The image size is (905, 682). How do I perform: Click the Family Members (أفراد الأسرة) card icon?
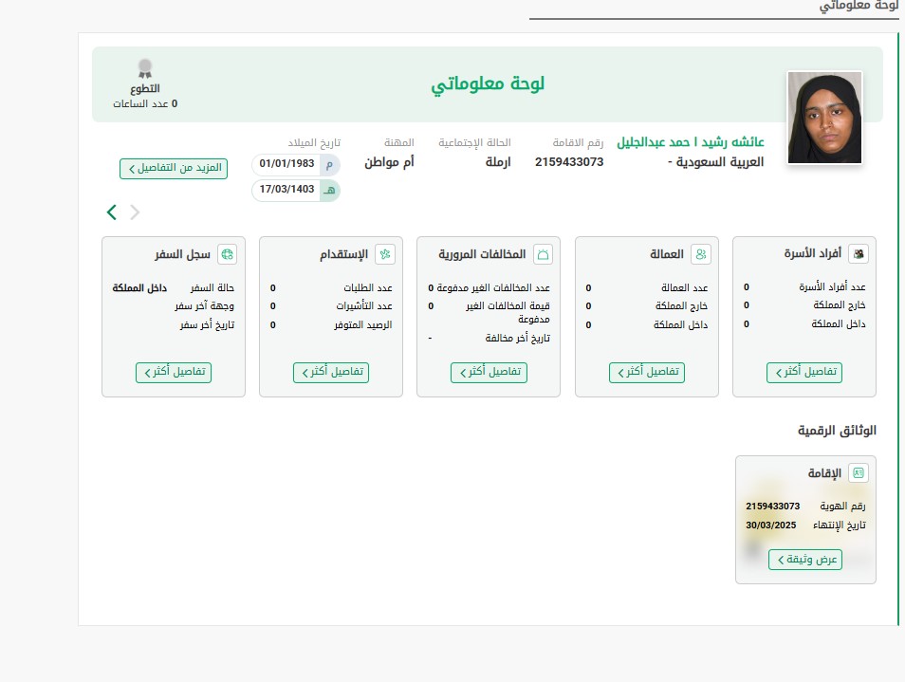click(x=859, y=254)
